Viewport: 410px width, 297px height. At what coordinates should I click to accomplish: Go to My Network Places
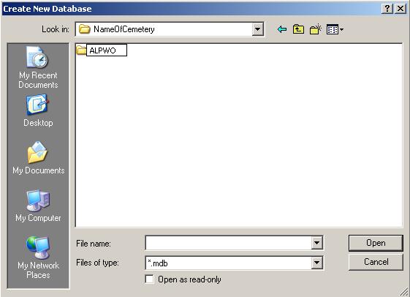[x=38, y=257]
